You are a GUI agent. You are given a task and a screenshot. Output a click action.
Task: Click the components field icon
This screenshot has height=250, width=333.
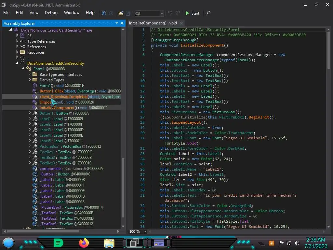pyautogui.click(x=35, y=169)
